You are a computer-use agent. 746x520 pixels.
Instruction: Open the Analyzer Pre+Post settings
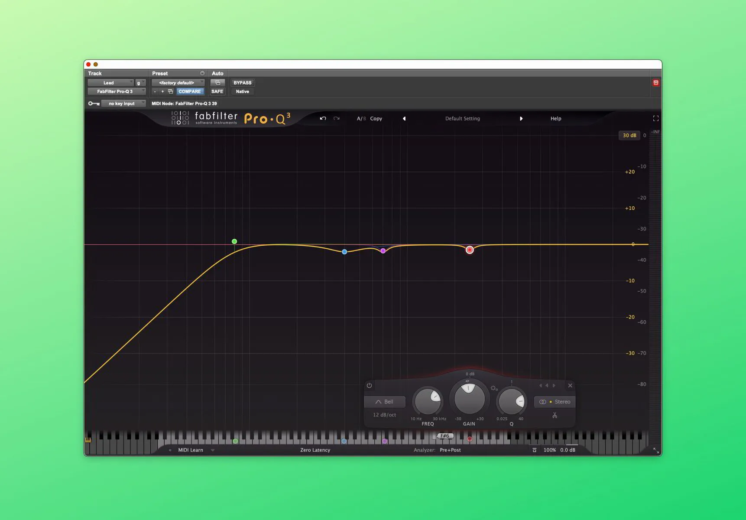coord(450,450)
